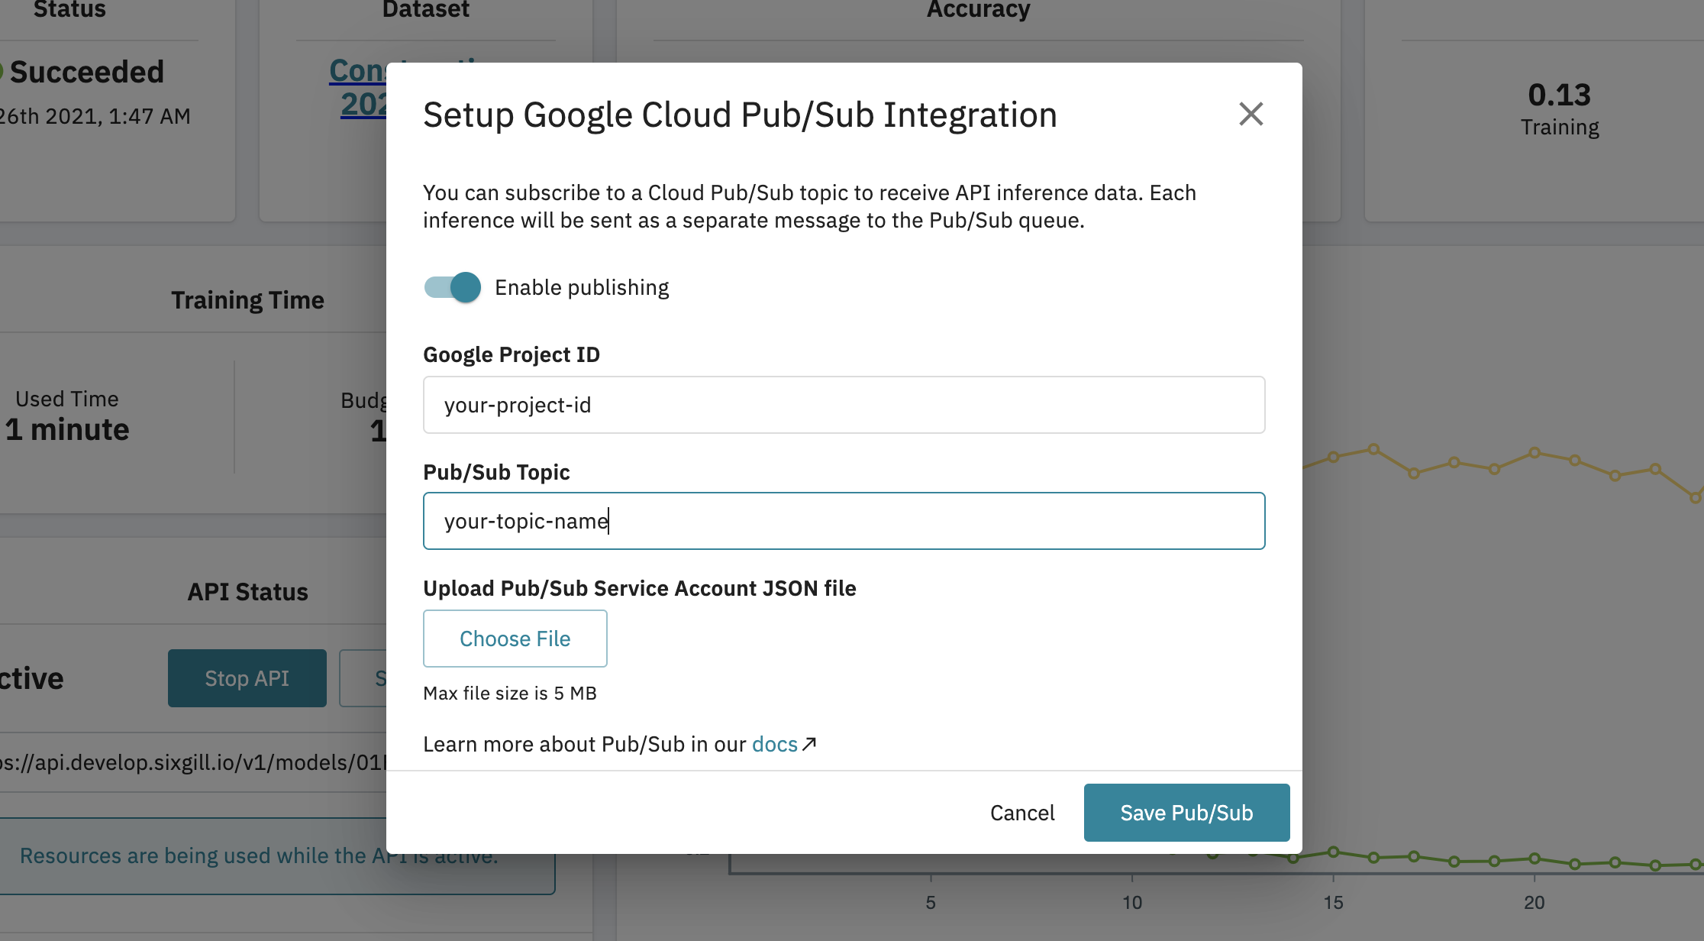Cancel the Pub/Sub setup
This screenshot has height=941, width=1704.
coord(1022,813)
